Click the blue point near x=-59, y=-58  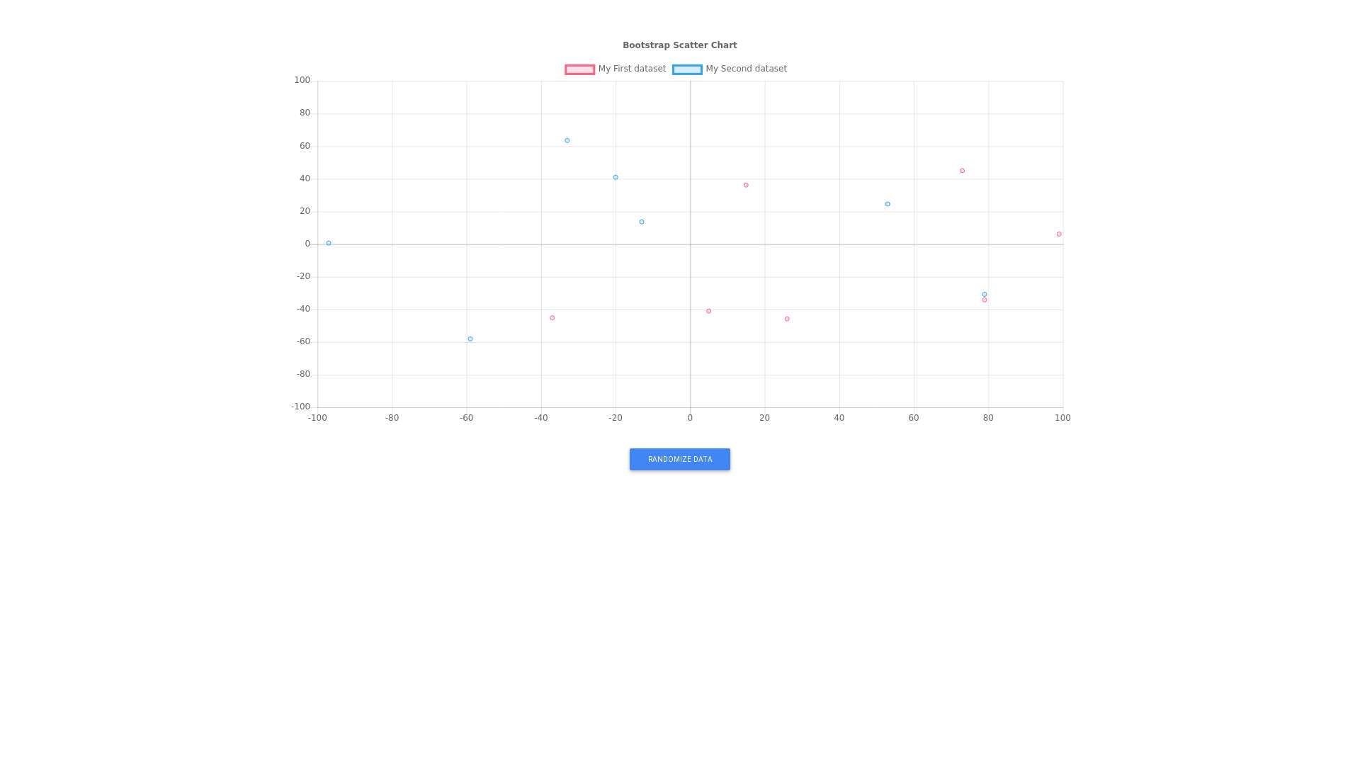[x=470, y=339]
